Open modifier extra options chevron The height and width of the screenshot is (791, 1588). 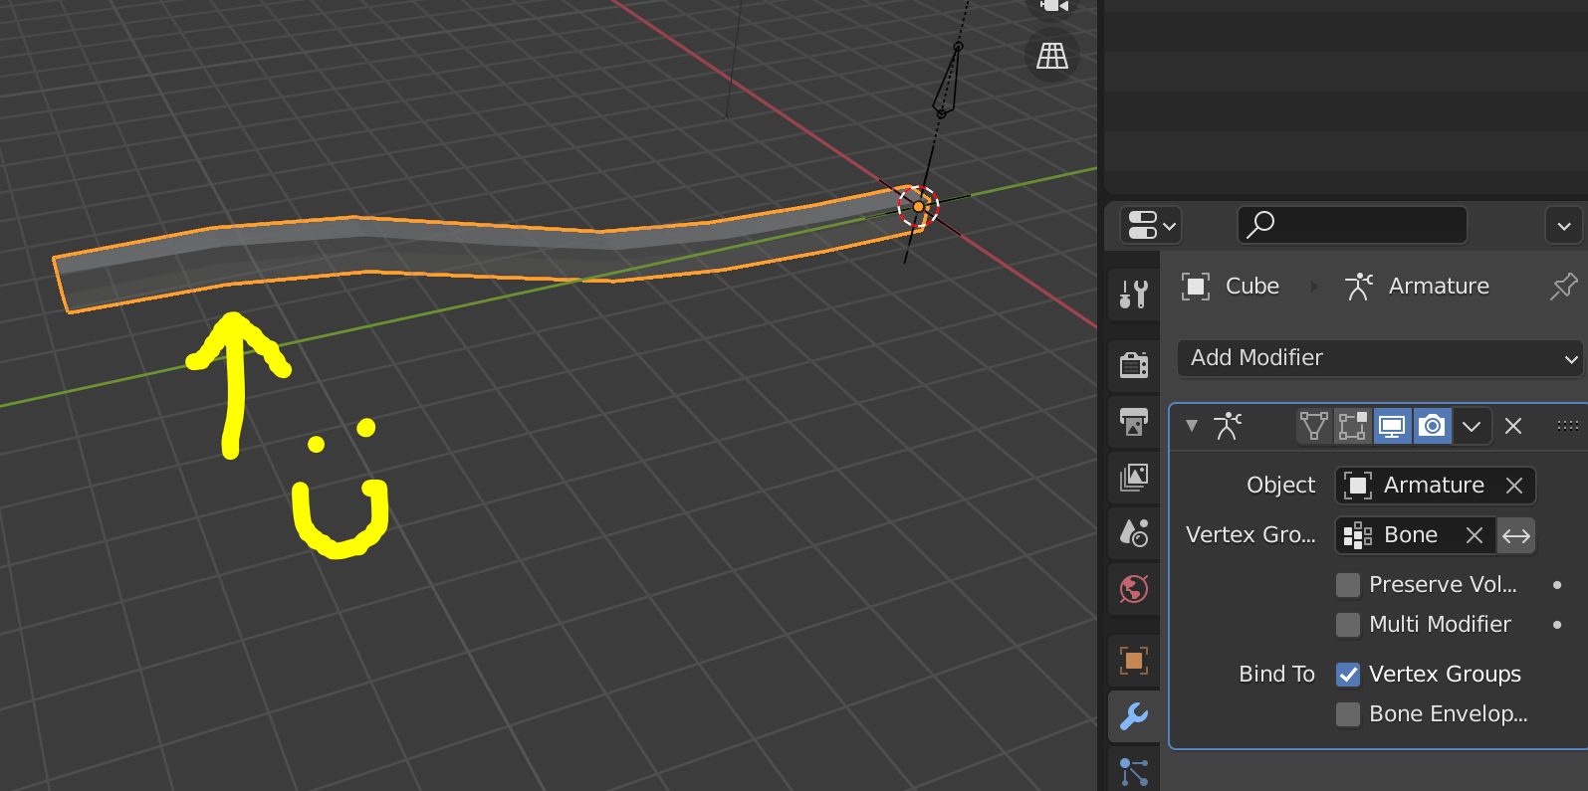tap(1472, 426)
